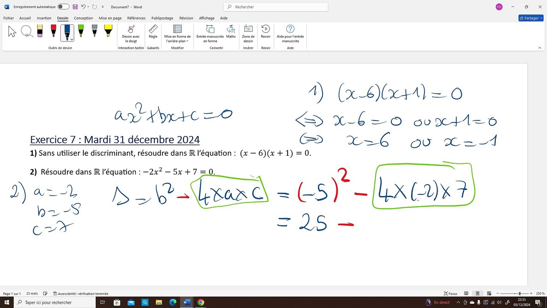Switch to Web layout view
Viewport: 547px width, 308px height.
489,293
